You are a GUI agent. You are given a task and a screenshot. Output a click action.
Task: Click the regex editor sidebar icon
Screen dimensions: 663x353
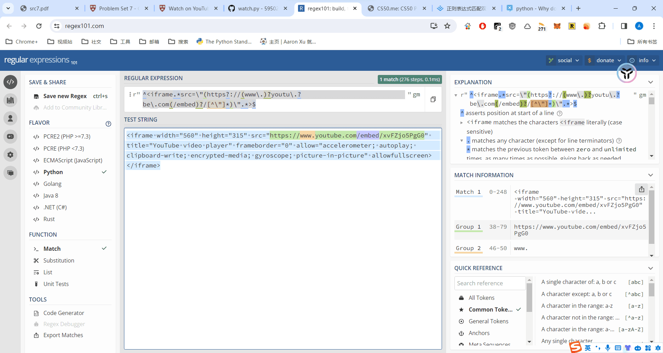click(x=10, y=82)
